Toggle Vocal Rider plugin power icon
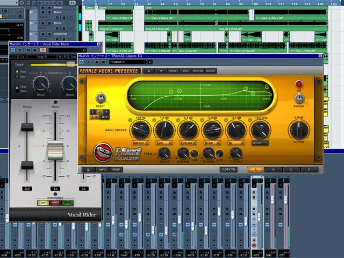Image resolution: width=344 pixels, height=258 pixels. pos(13,50)
